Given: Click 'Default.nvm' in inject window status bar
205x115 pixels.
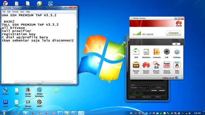Looking at the screenshot, I should pyautogui.click(x=147, y=97).
